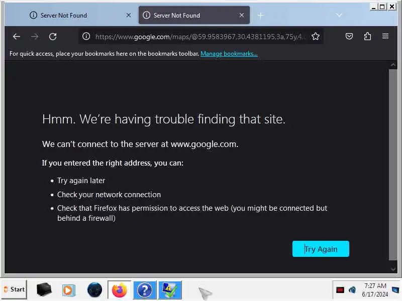The image size is (402, 301).
Task: Open the Firefox application menu
Action: tap(385, 36)
